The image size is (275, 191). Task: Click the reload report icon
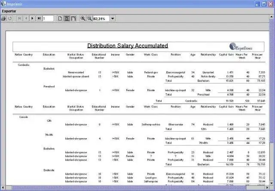coord(10,18)
